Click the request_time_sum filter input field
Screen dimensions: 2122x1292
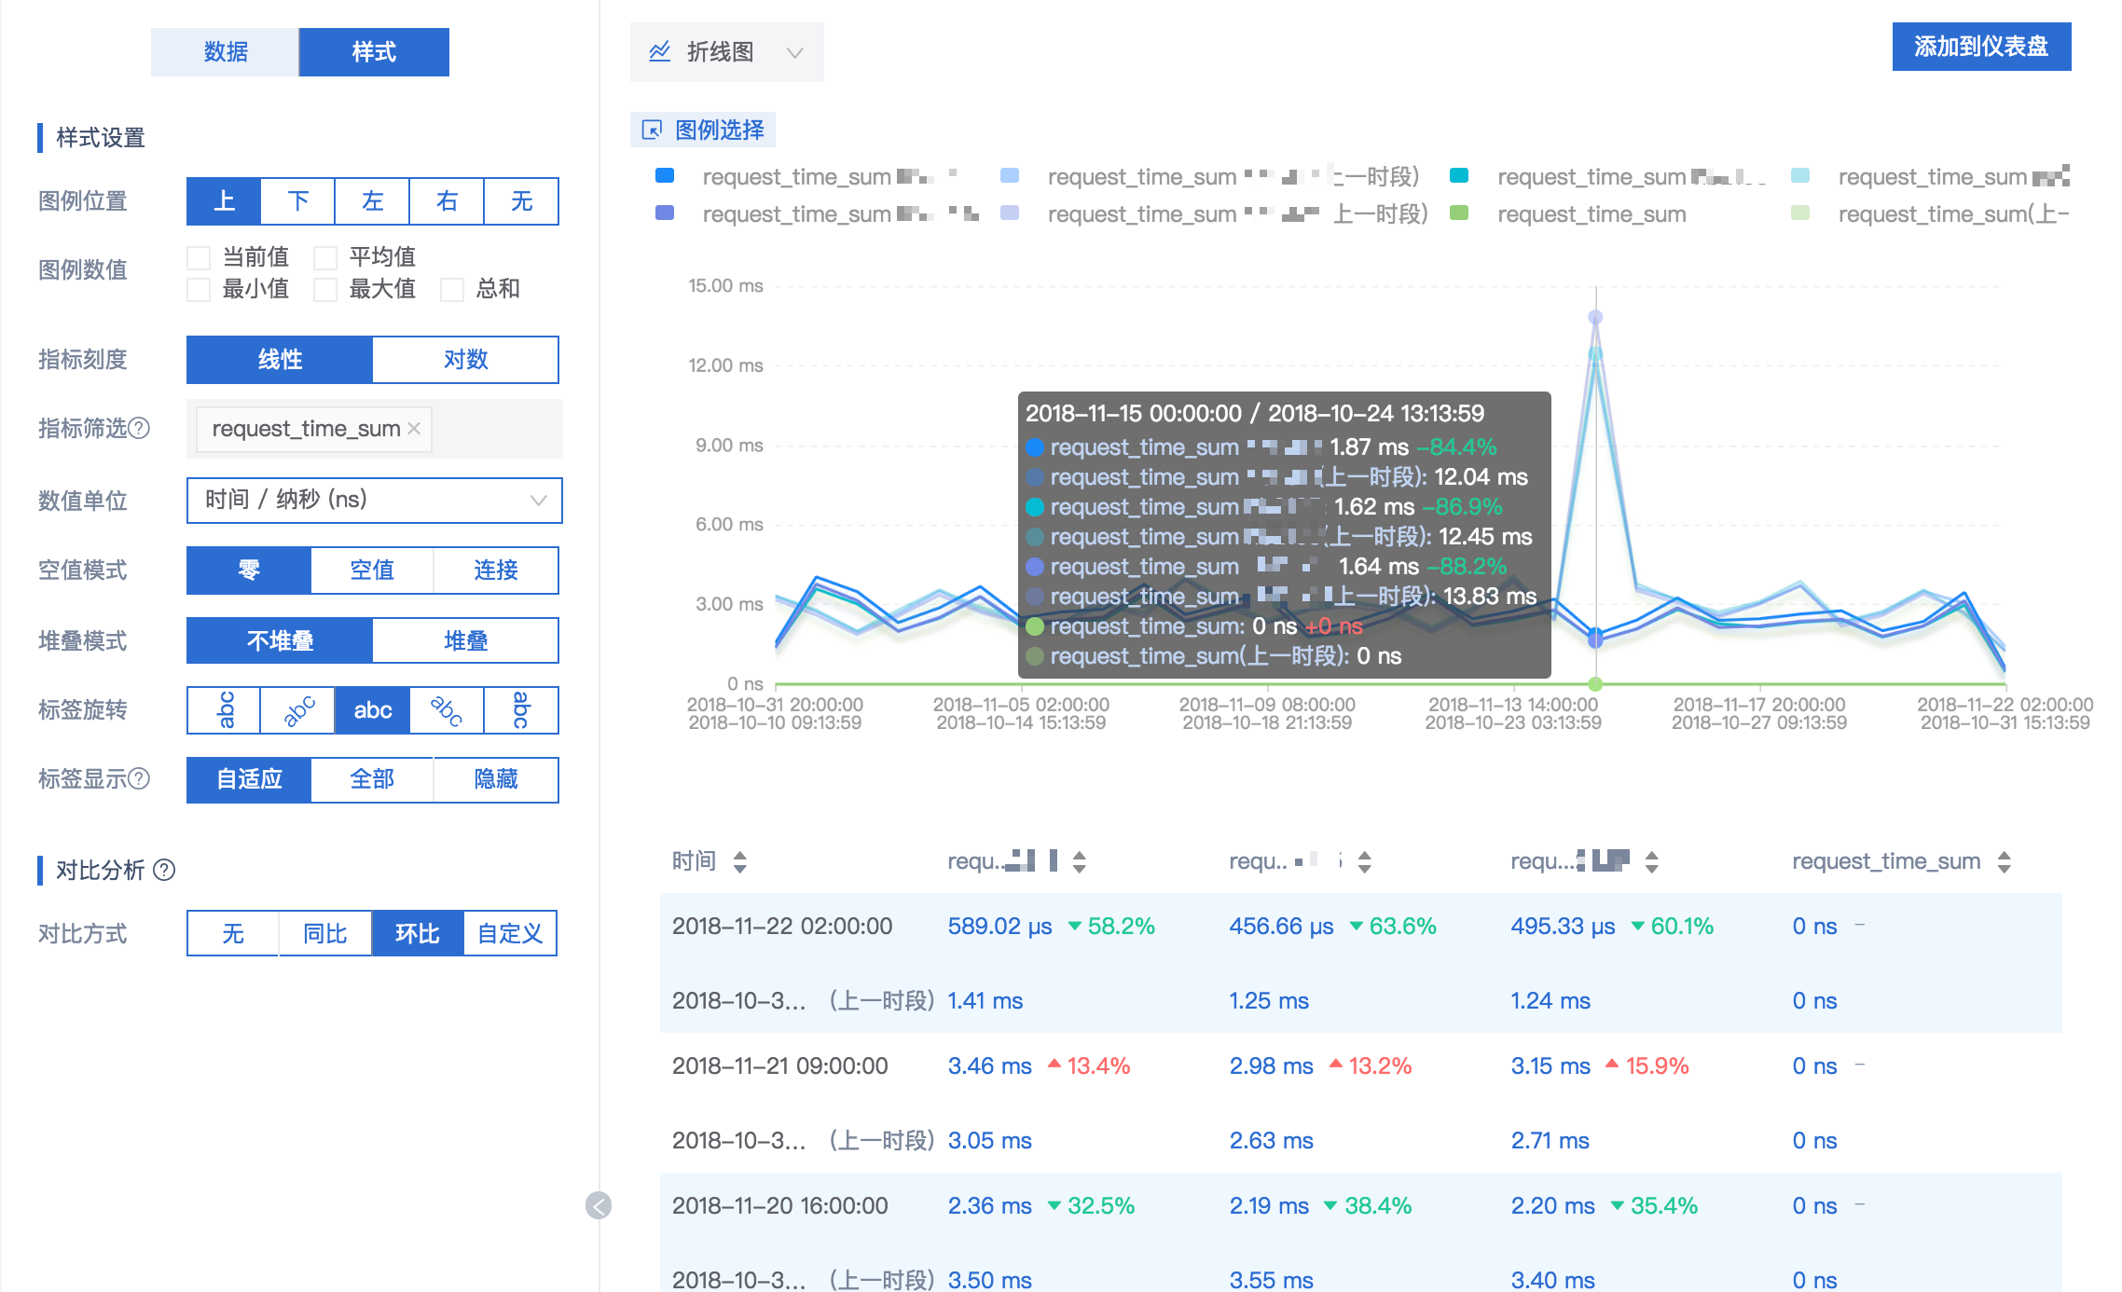(375, 429)
